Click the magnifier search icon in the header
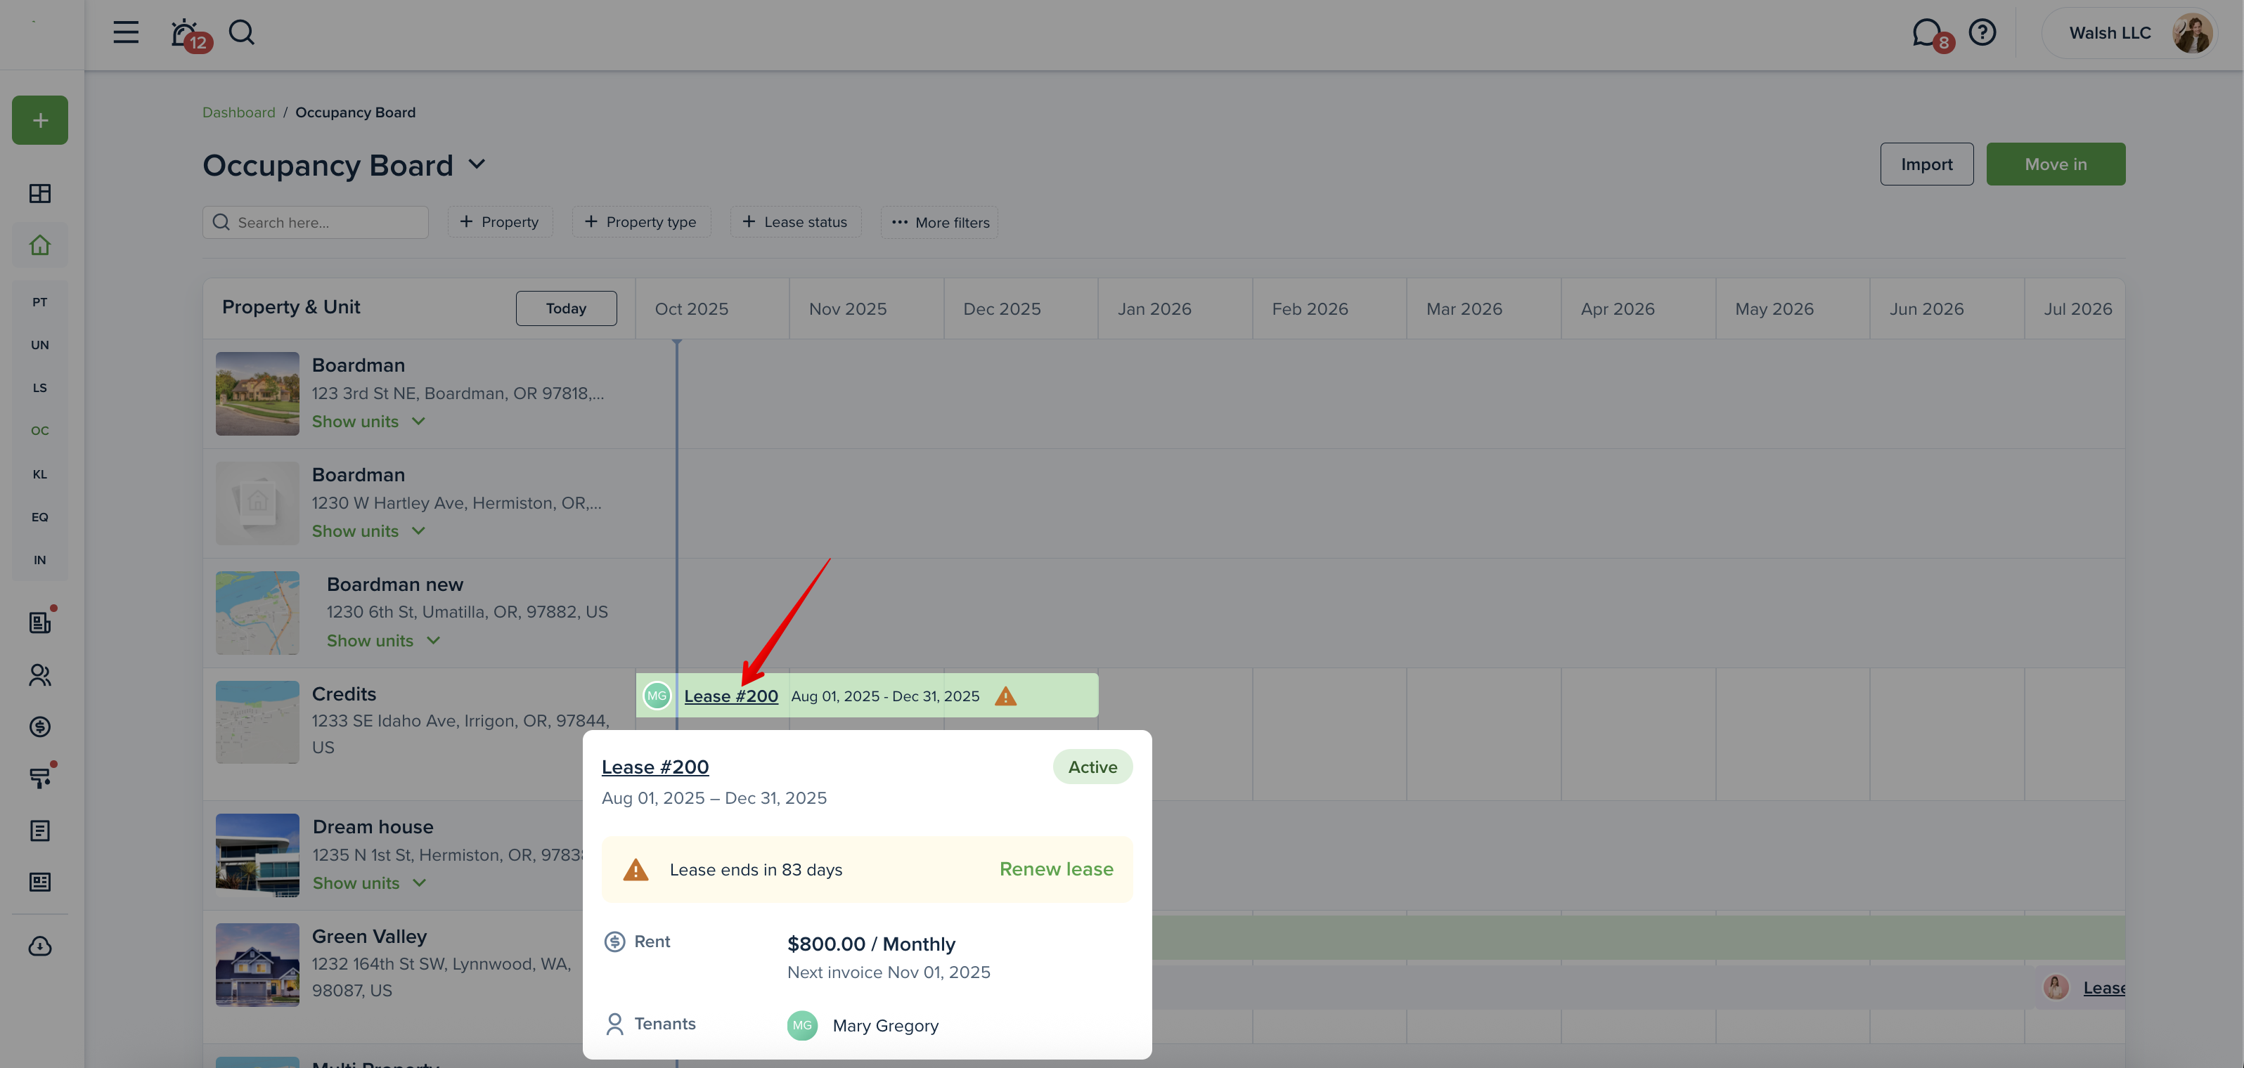The image size is (2244, 1068). coord(241,32)
